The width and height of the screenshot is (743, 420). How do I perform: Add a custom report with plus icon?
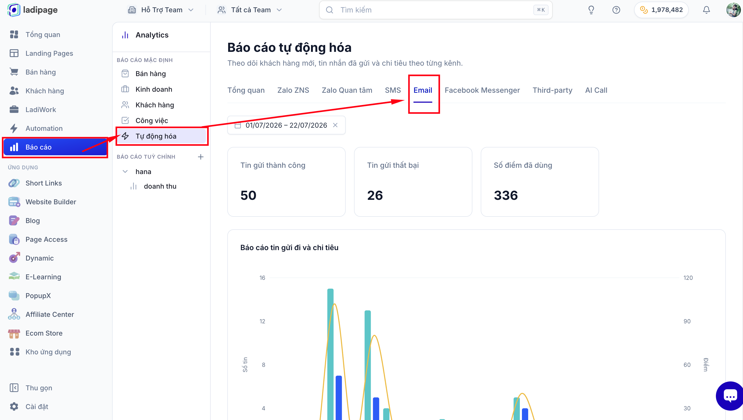(200, 157)
